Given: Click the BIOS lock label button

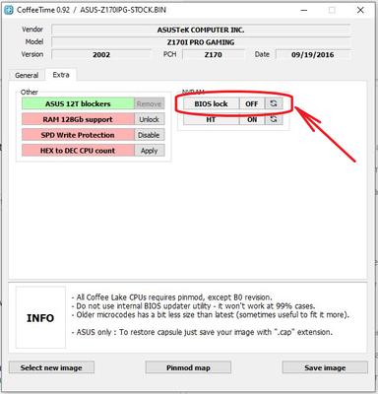Looking at the screenshot, I should [211, 103].
